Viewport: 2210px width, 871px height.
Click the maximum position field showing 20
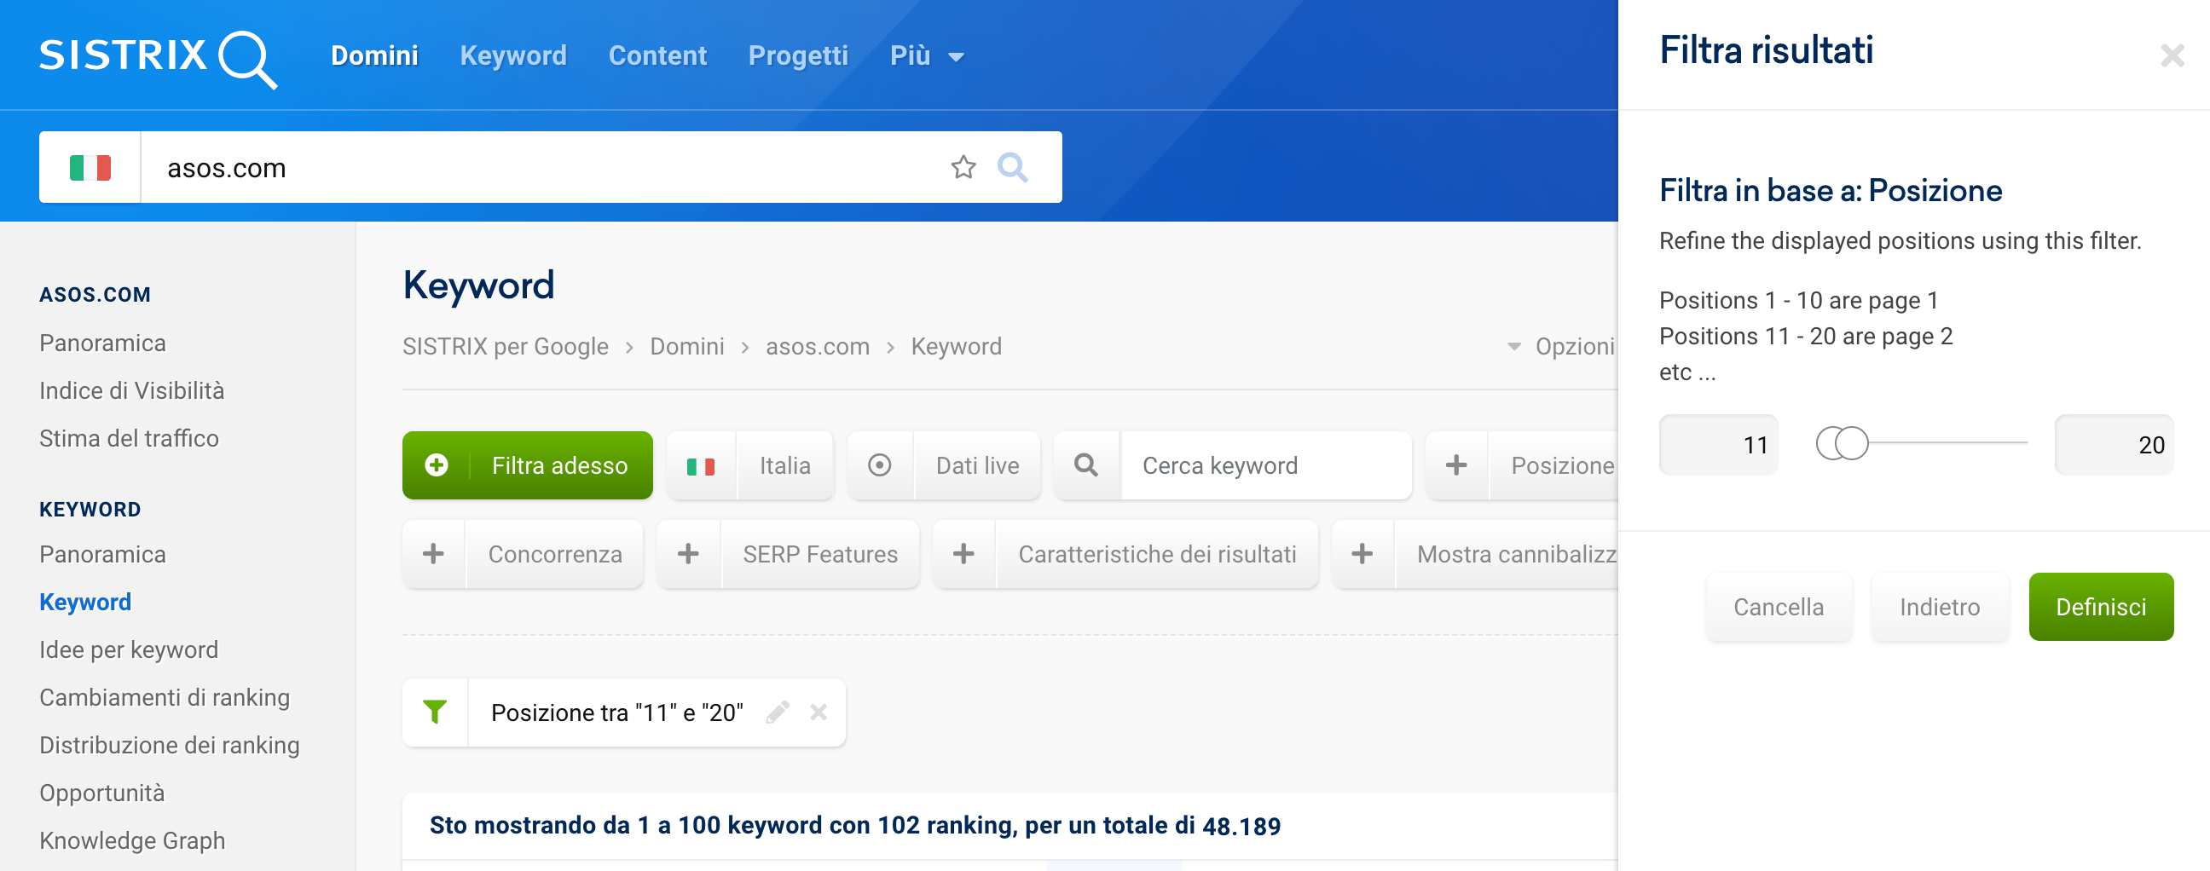pyautogui.click(x=2114, y=444)
